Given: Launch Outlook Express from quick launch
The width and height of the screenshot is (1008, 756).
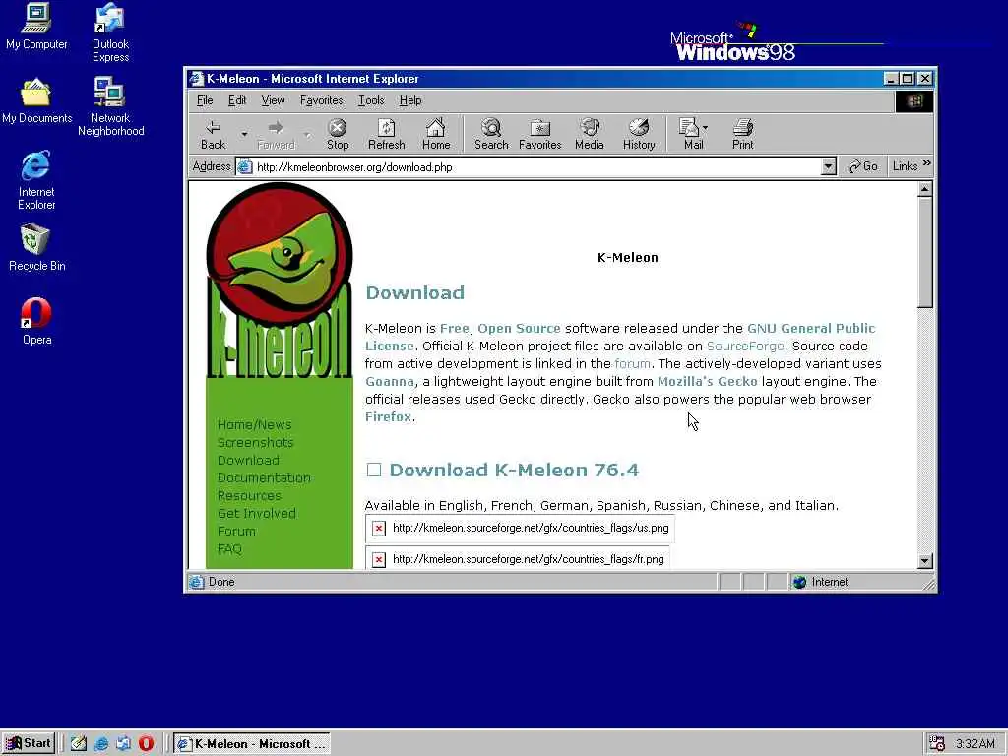Looking at the screenshot, I should point(123,744).
